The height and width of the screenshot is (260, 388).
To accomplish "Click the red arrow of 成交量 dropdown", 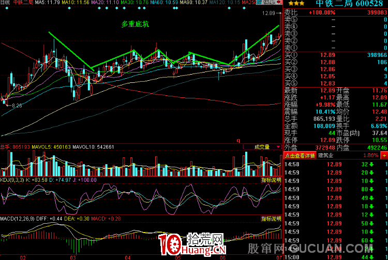I will [278, 147].
